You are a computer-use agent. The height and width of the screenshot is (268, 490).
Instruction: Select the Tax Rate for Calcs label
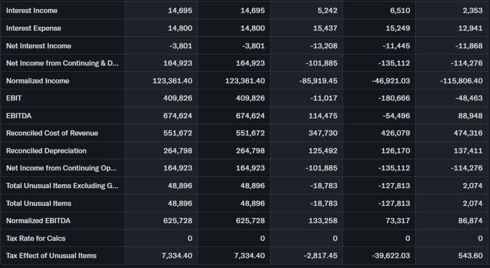(x=35, y=238)
